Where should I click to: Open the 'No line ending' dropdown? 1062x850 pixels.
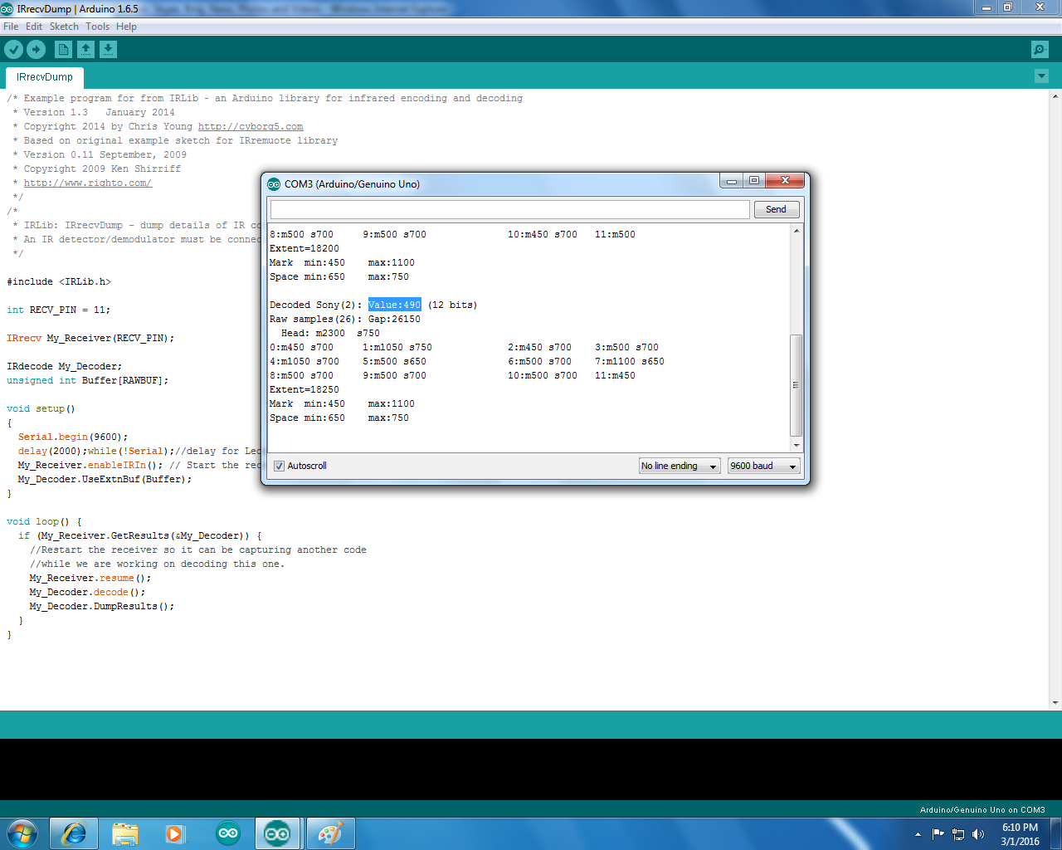pyautogui.click(x=679, y=466)
